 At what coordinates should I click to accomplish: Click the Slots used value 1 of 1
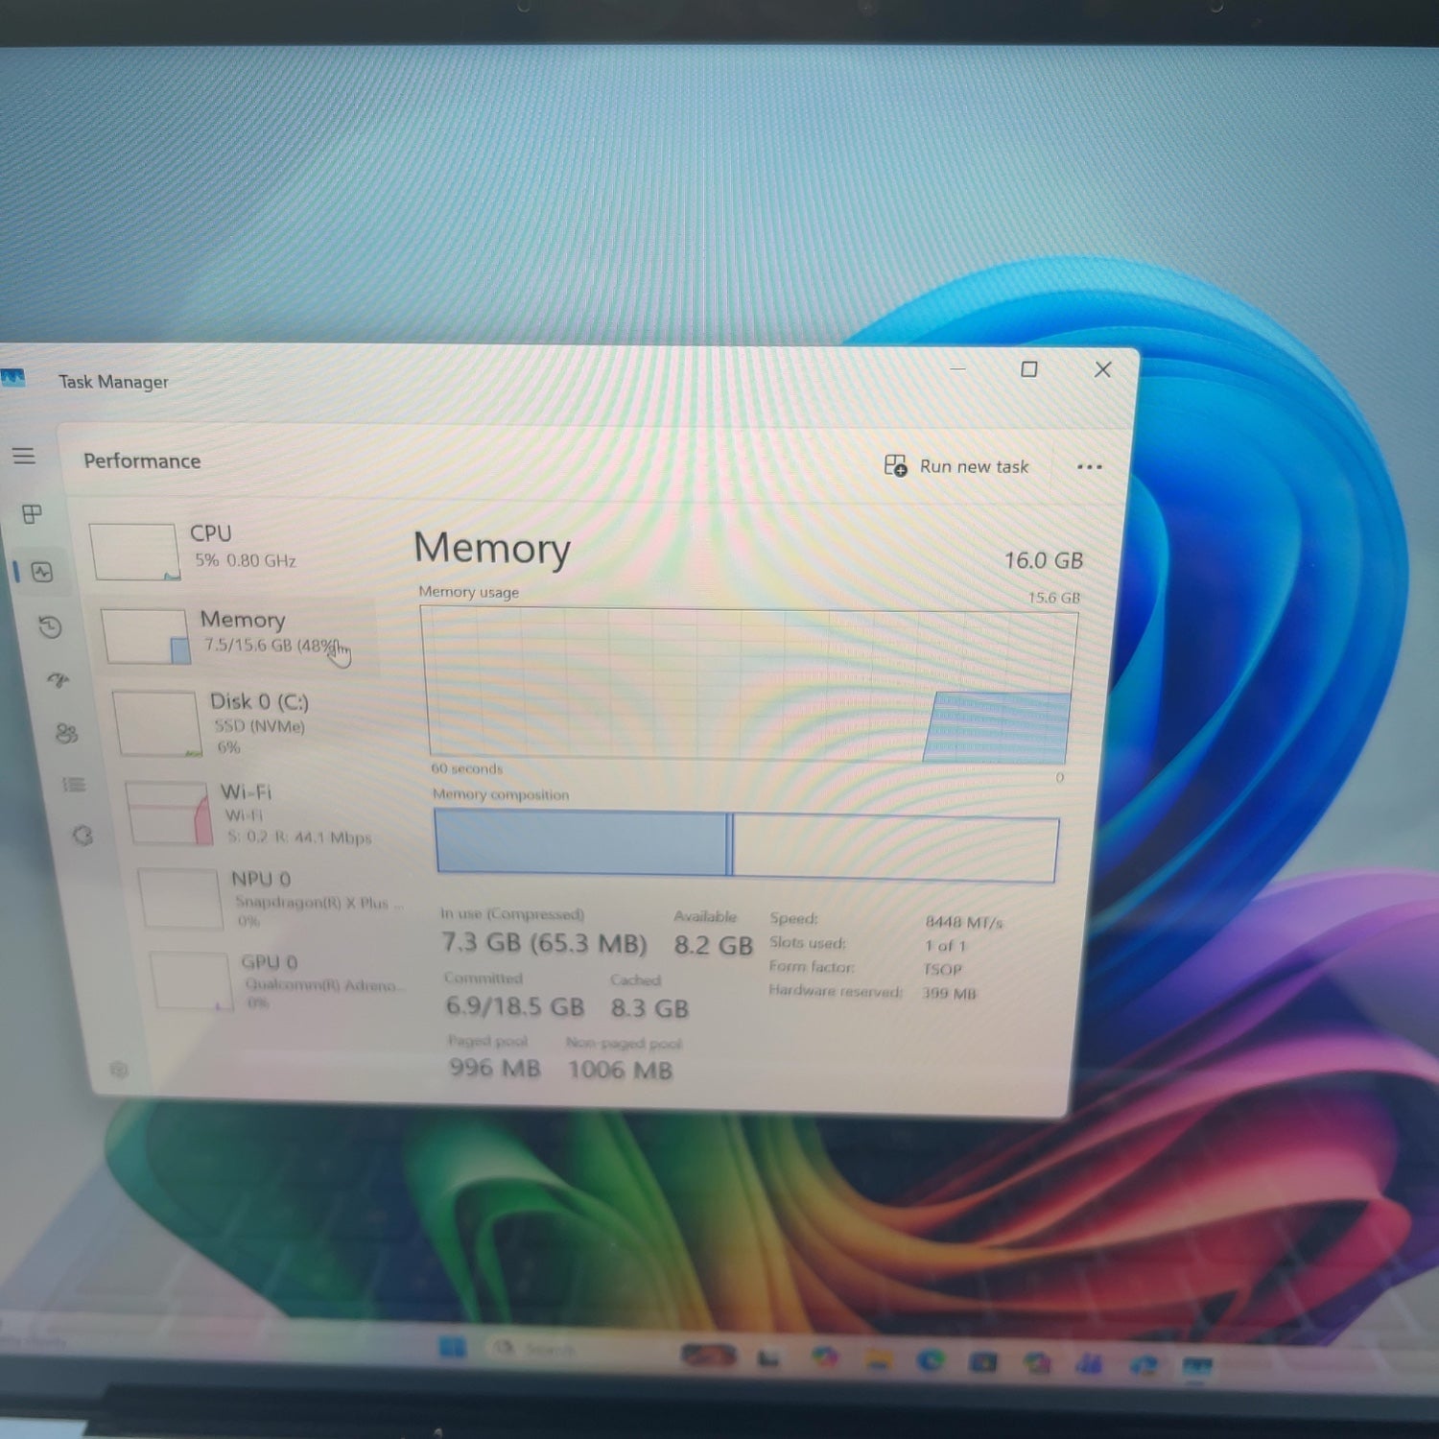click(x=945, y=945)
